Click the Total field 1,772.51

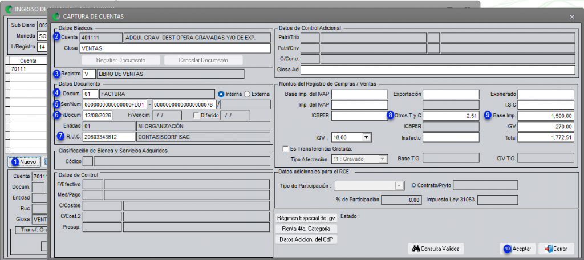click(546, 138)
